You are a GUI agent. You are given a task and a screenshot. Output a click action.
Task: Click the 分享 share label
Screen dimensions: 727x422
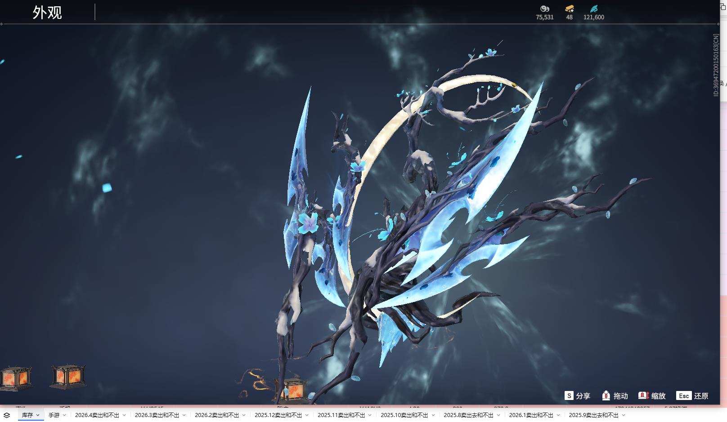(x=583, y=396)
